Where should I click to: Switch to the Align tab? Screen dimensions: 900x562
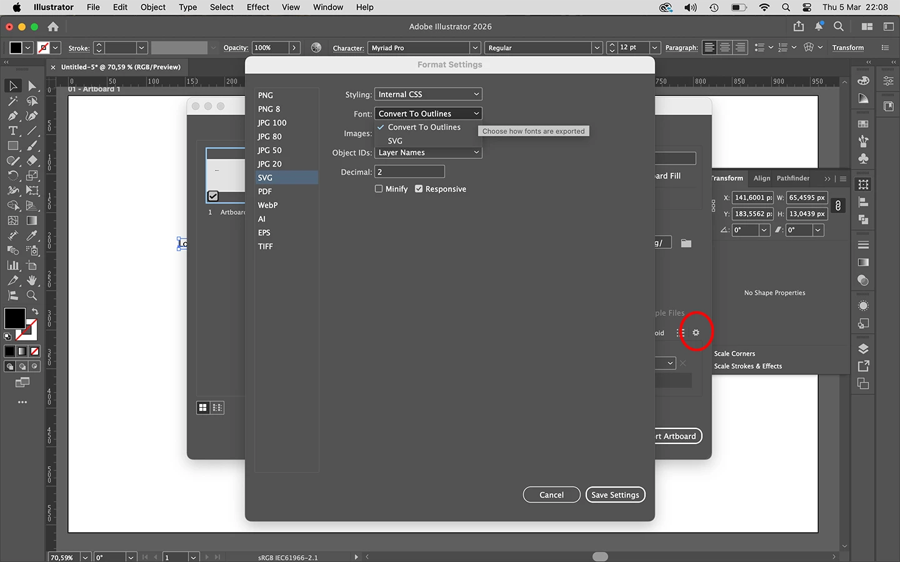coord(762,178)
